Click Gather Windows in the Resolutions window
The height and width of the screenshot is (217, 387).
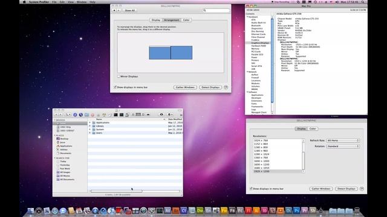(321, 189)
